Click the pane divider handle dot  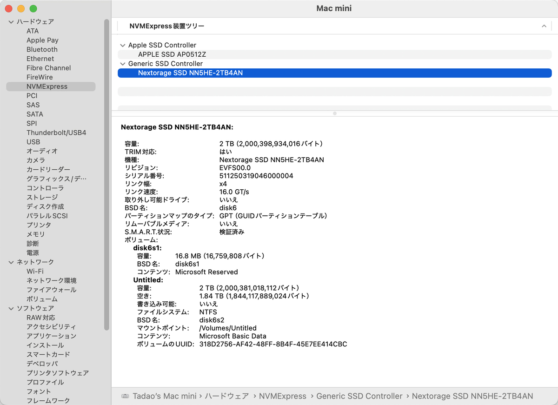click(x=335, y=113)
